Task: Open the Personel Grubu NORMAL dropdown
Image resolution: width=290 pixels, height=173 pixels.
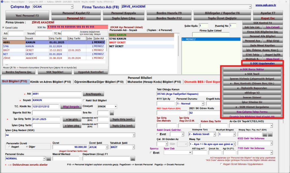Action: point(44,159)
